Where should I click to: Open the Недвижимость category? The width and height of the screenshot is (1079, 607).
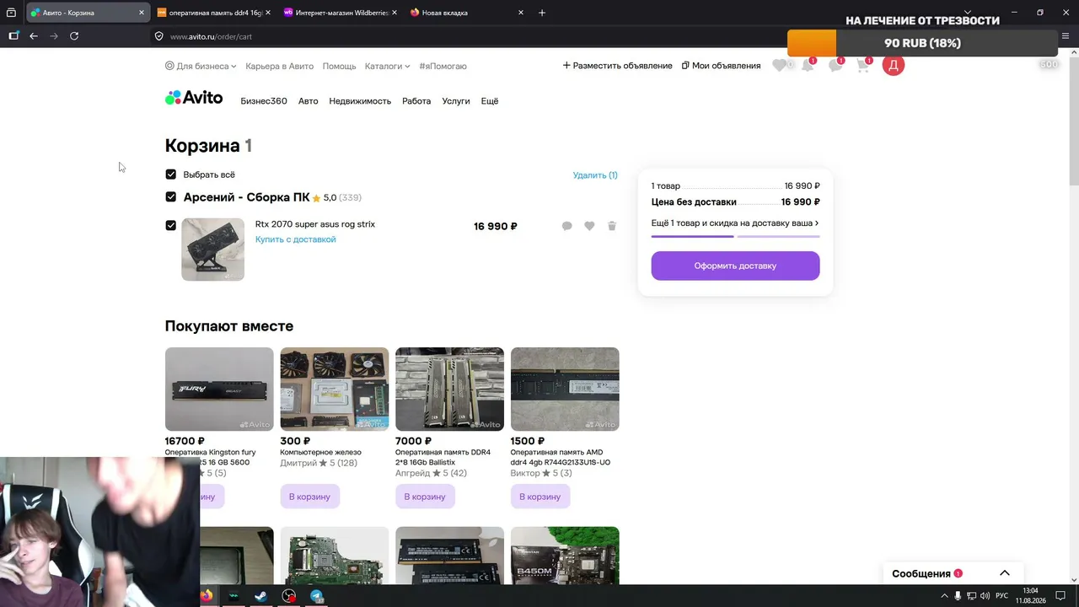pos(360,101)
